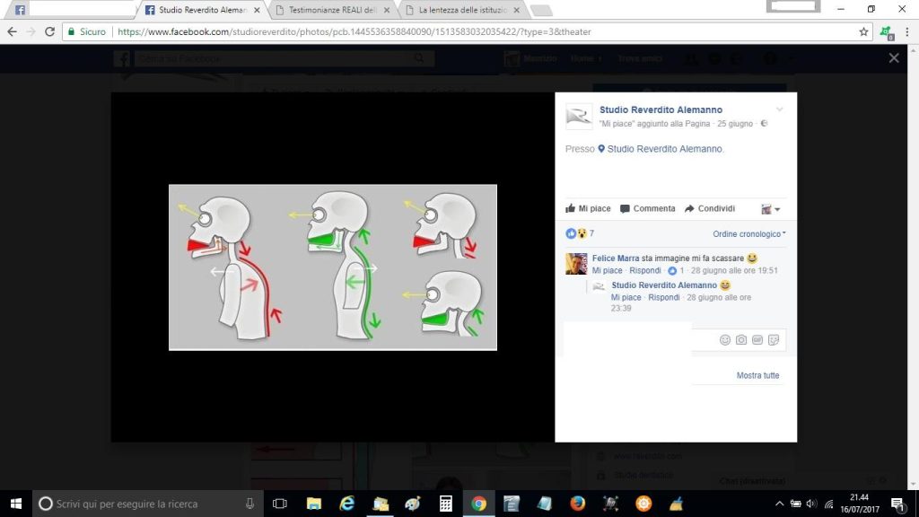Image resolution: width=919 pixels, height=517 pixels.
Task: Click the Mostra tutte link
Action: pos(757,375)
